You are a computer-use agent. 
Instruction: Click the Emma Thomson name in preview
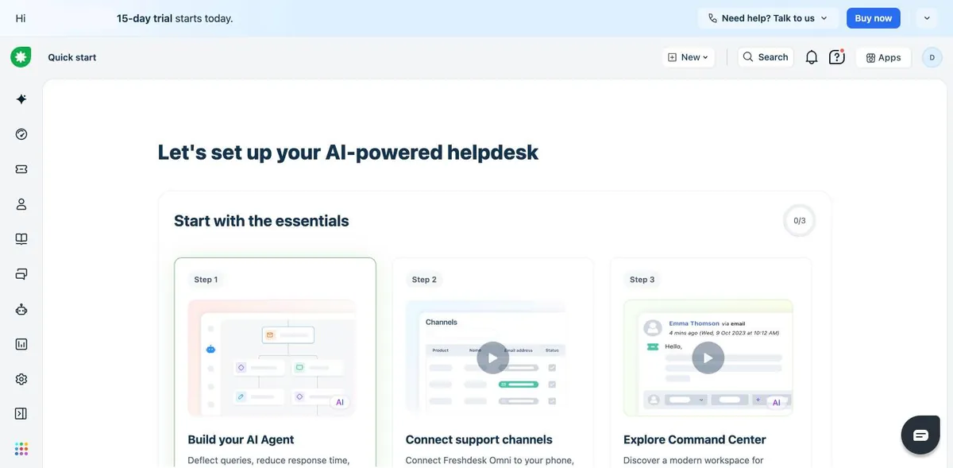pos(694,323)
